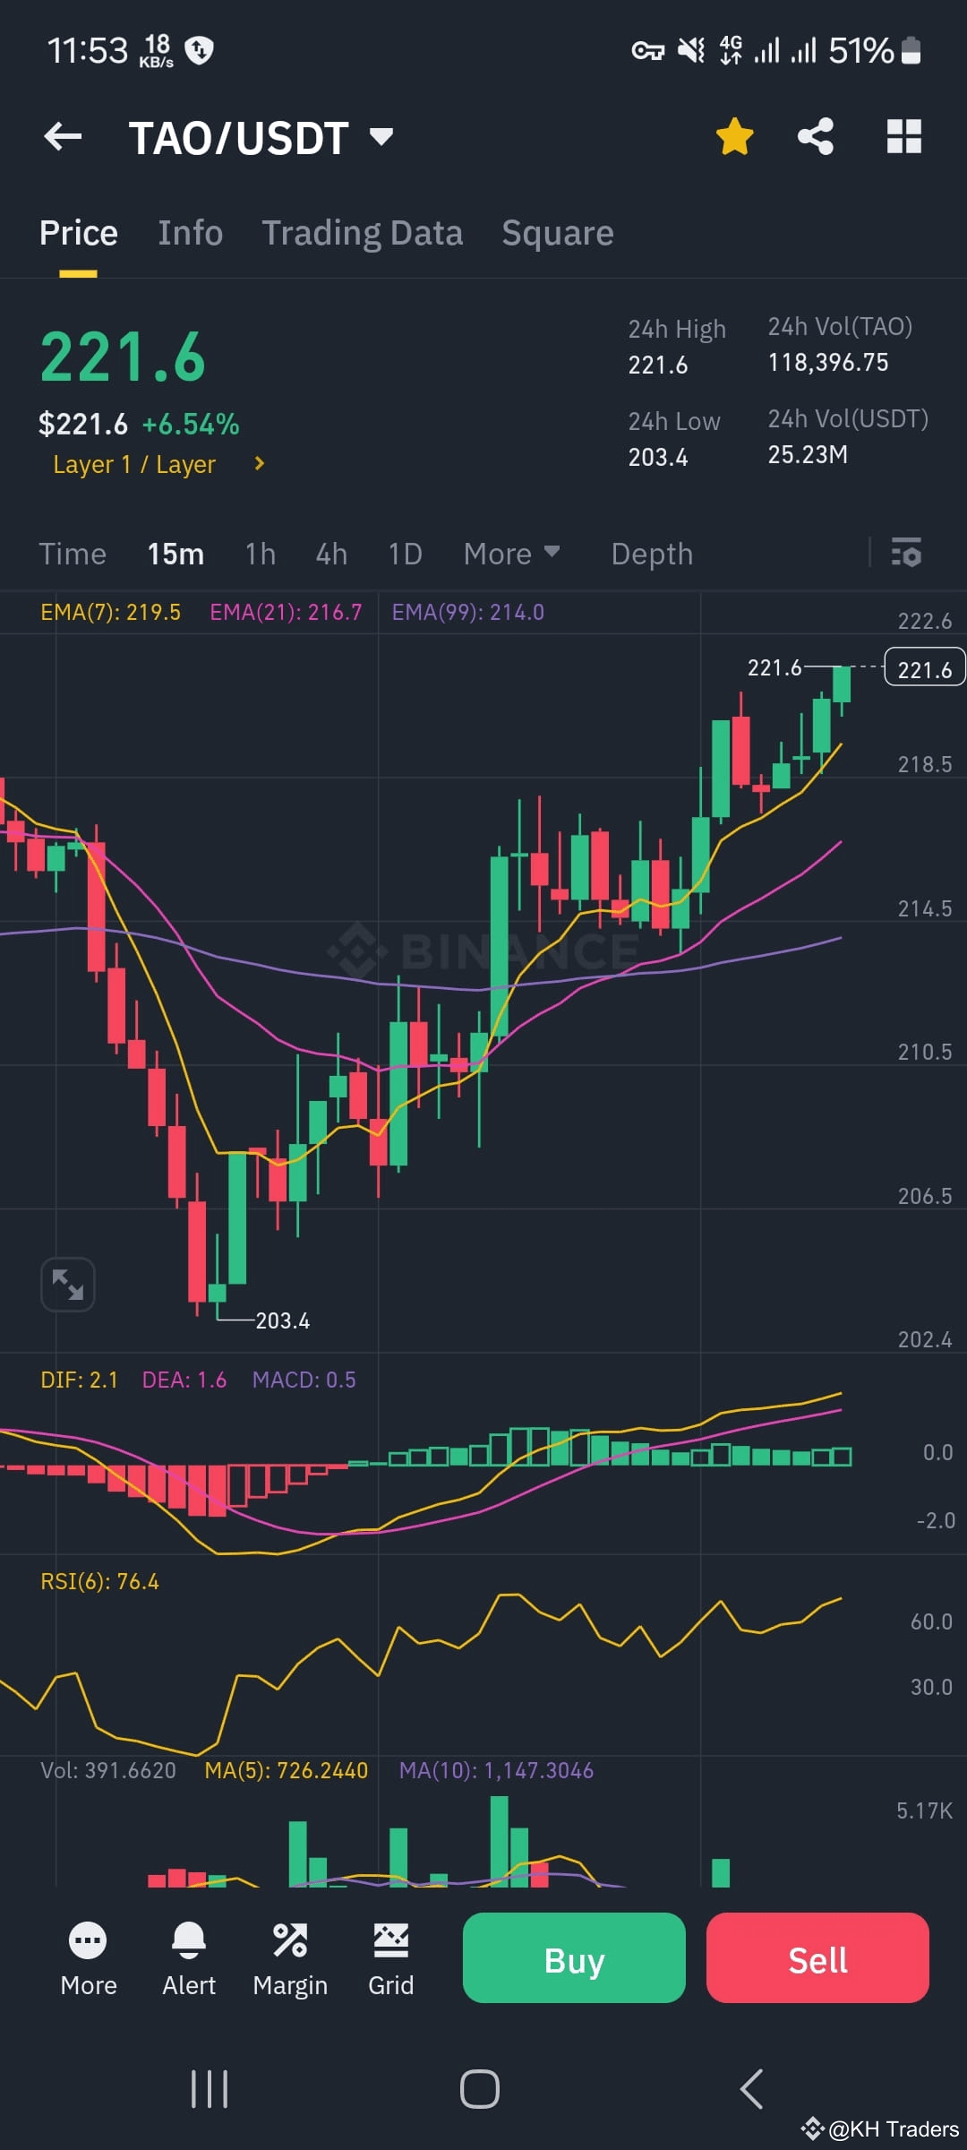
Task: Tap the shield icon in status bar
Action: [x=199, y=50]
